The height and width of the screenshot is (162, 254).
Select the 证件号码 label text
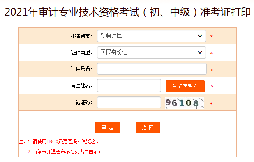point(81,69)
